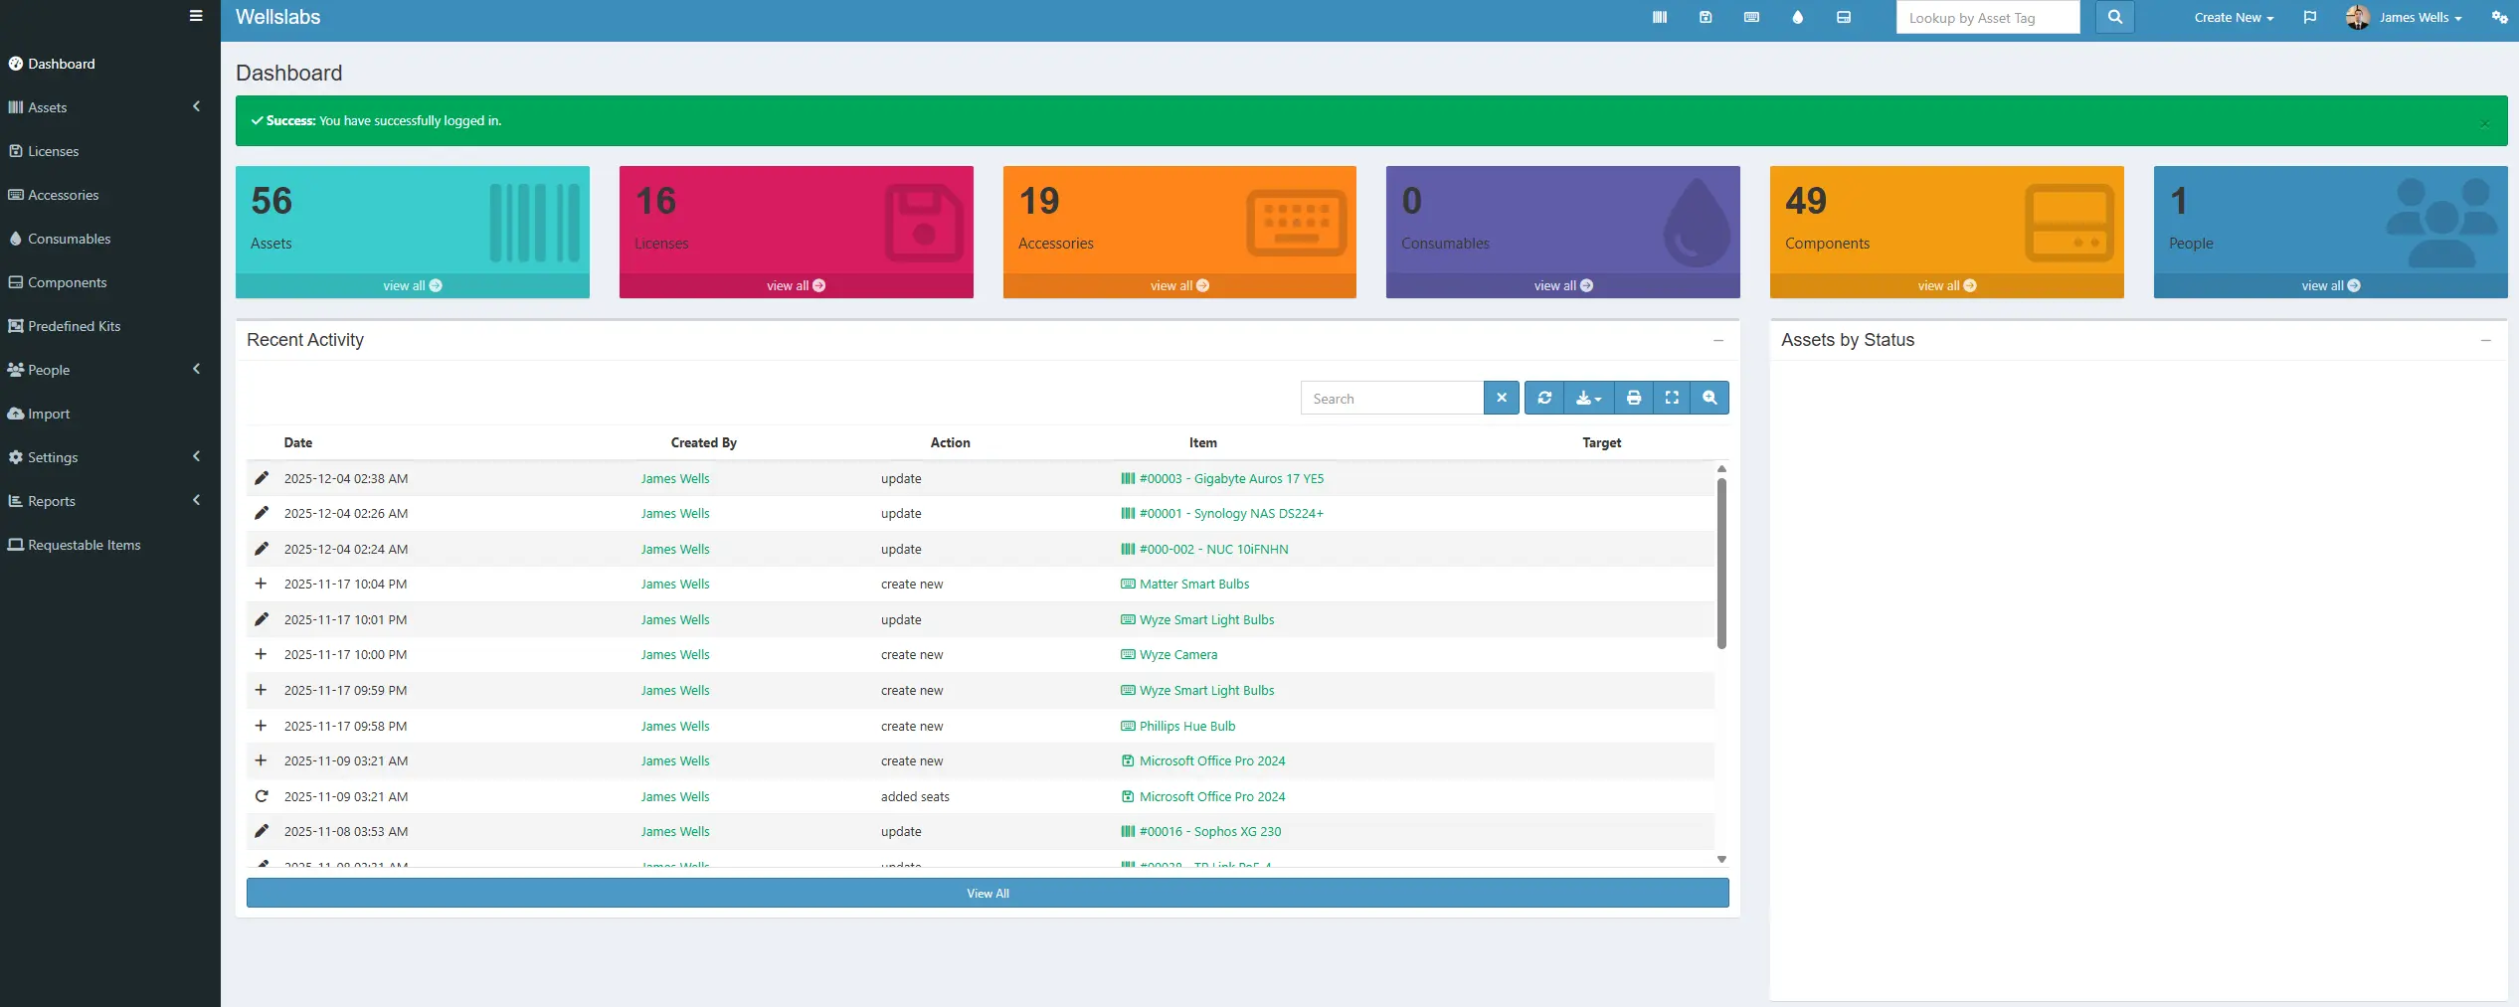Click James Wells avatar picture
The width and height of the screenshot is (2519, 1007).
[2357, 17]
